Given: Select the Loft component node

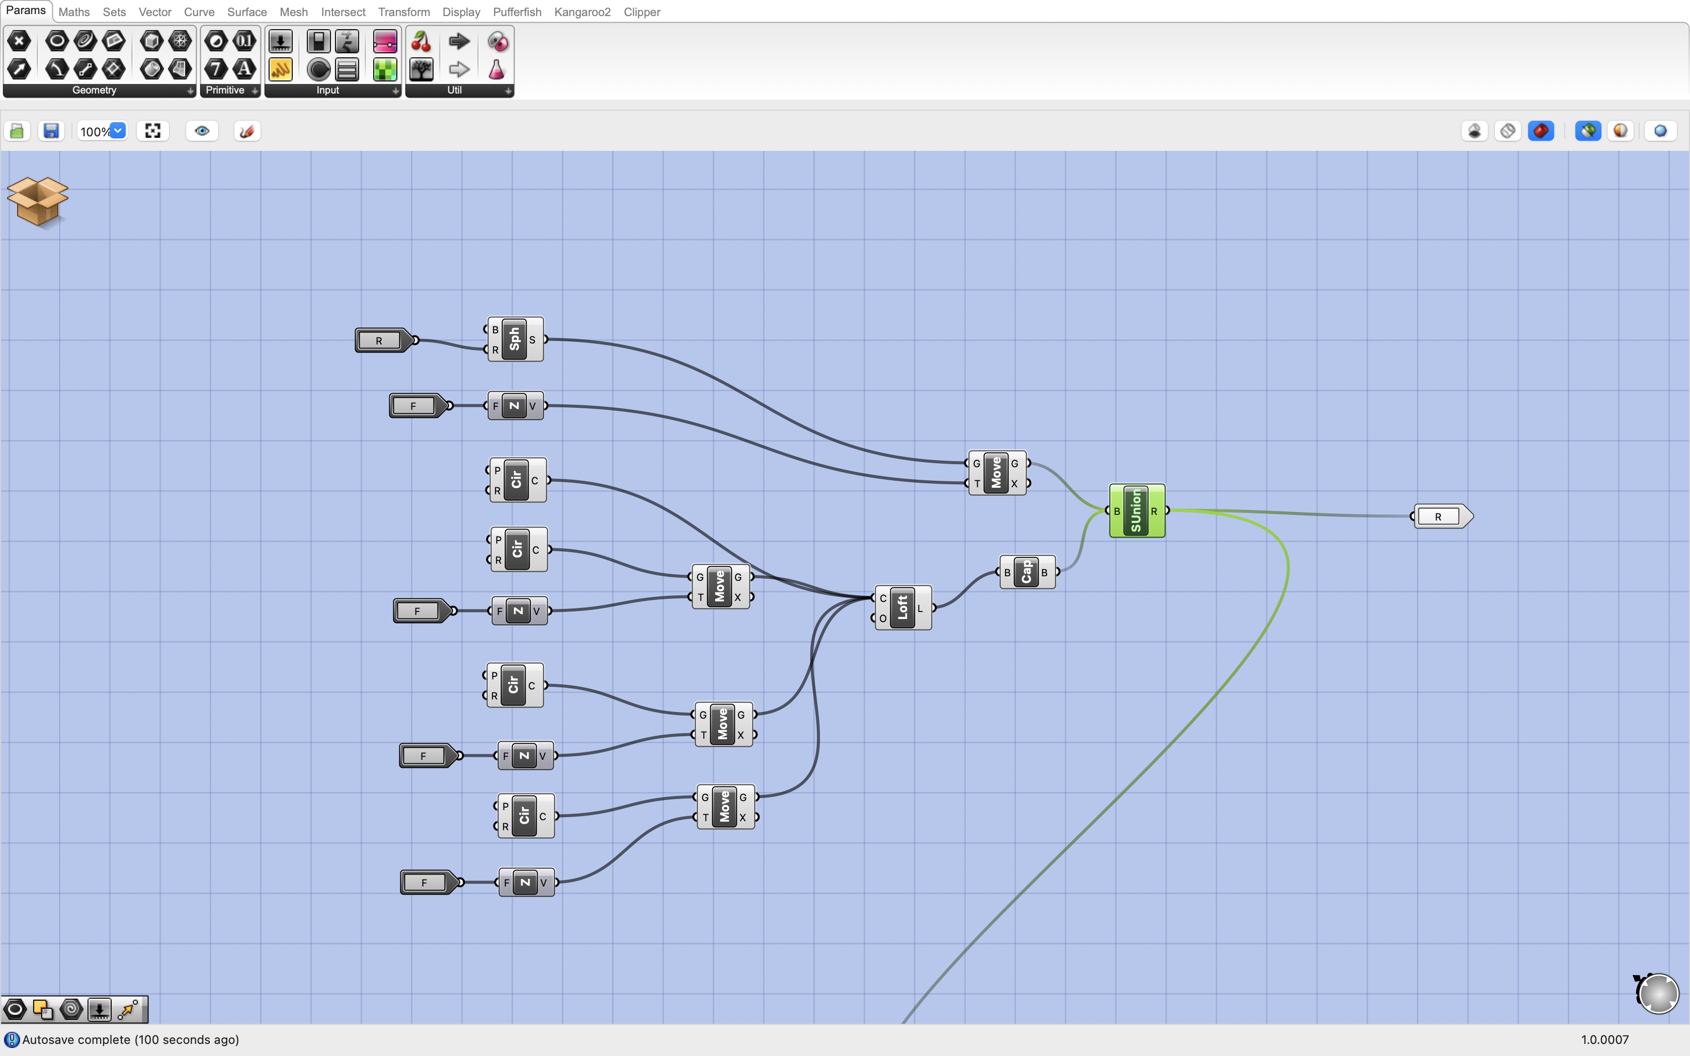Looking at the screenshot, I should pos(902,607).
